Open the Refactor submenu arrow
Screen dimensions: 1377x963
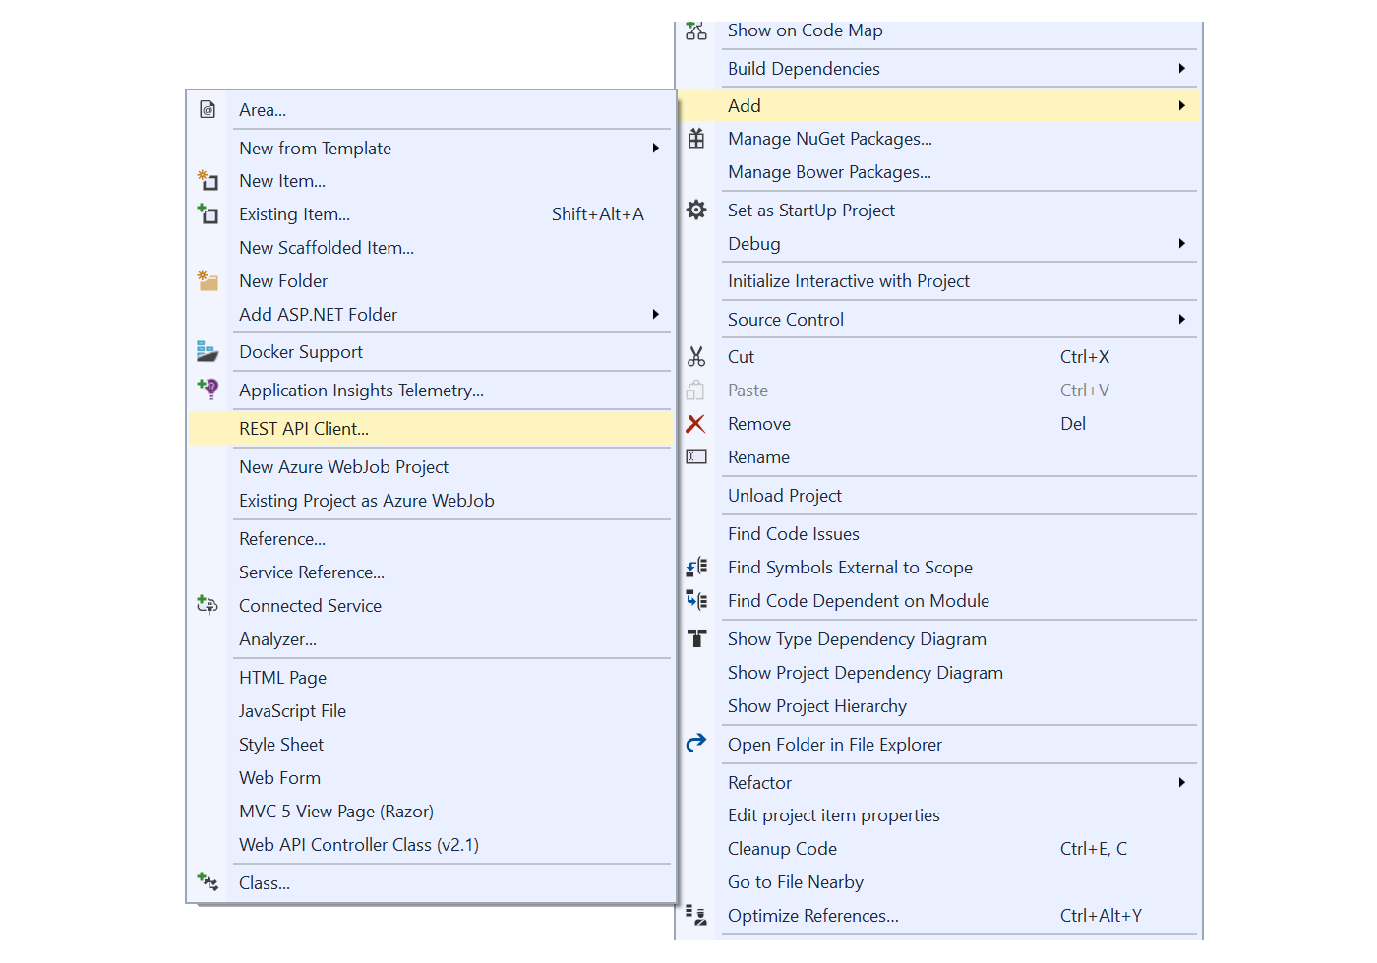(1181, 783)
